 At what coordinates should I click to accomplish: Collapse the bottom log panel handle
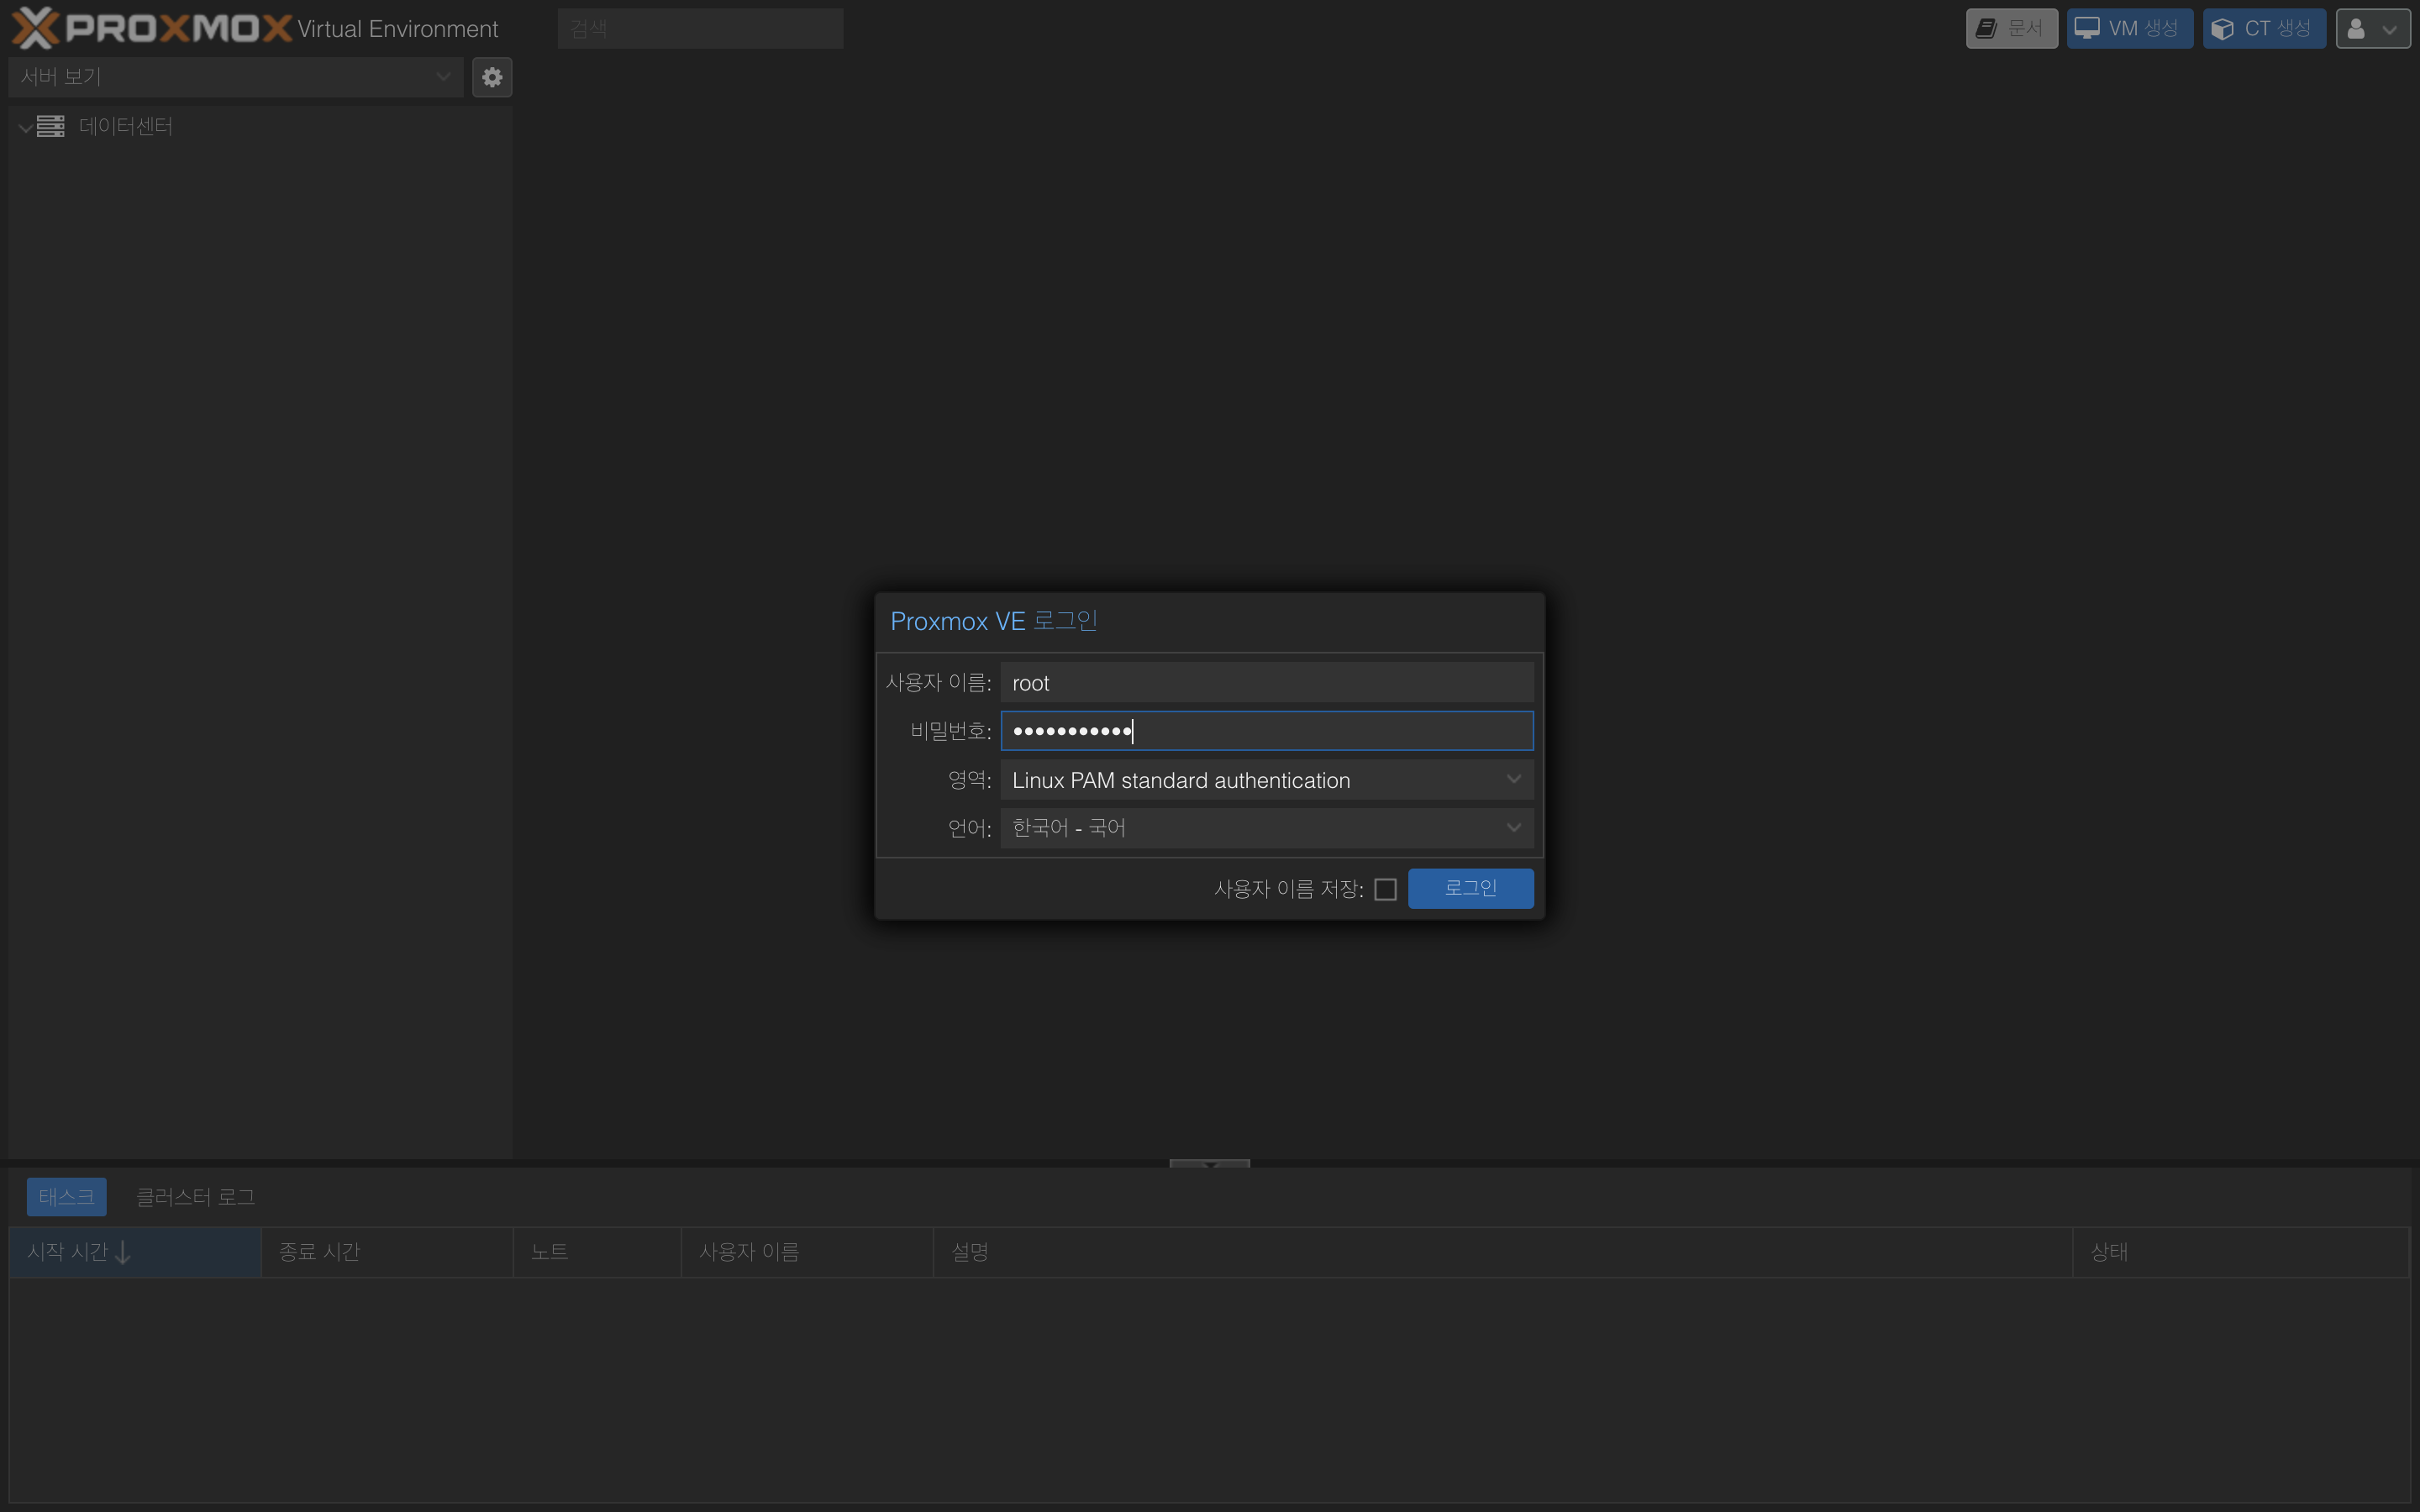tap(1209, 1164)
